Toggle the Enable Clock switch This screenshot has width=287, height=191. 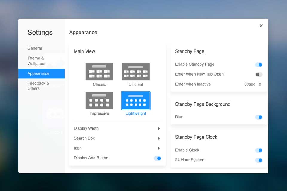click(259, 150)
